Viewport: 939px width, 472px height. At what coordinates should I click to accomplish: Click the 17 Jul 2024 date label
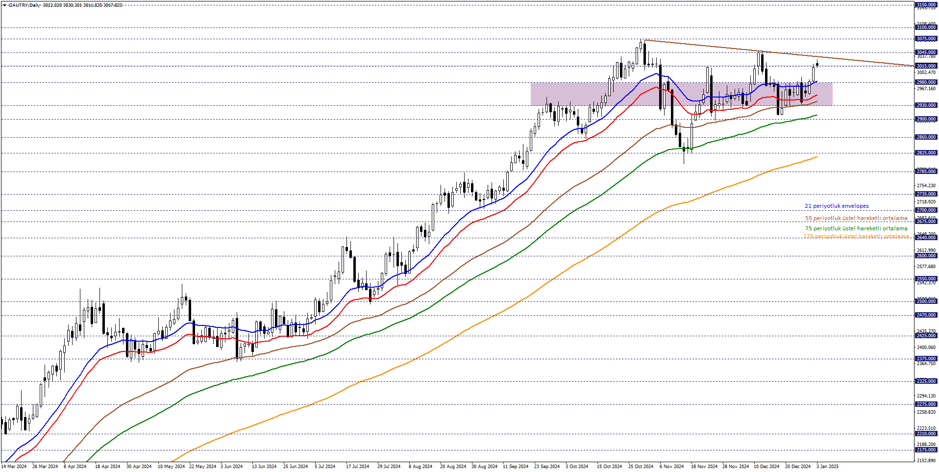pyautogui.click(x=358, y=467)
